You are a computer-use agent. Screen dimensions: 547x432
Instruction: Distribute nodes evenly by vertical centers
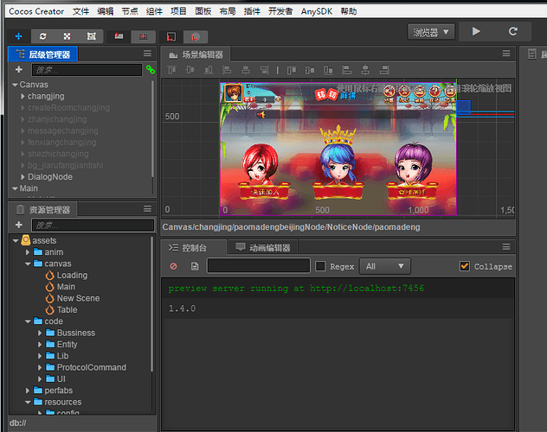point(310,70)
